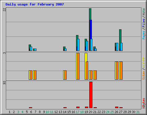
Task: Click the cyan Pages bar for day 26
Action: pos(117,47)
